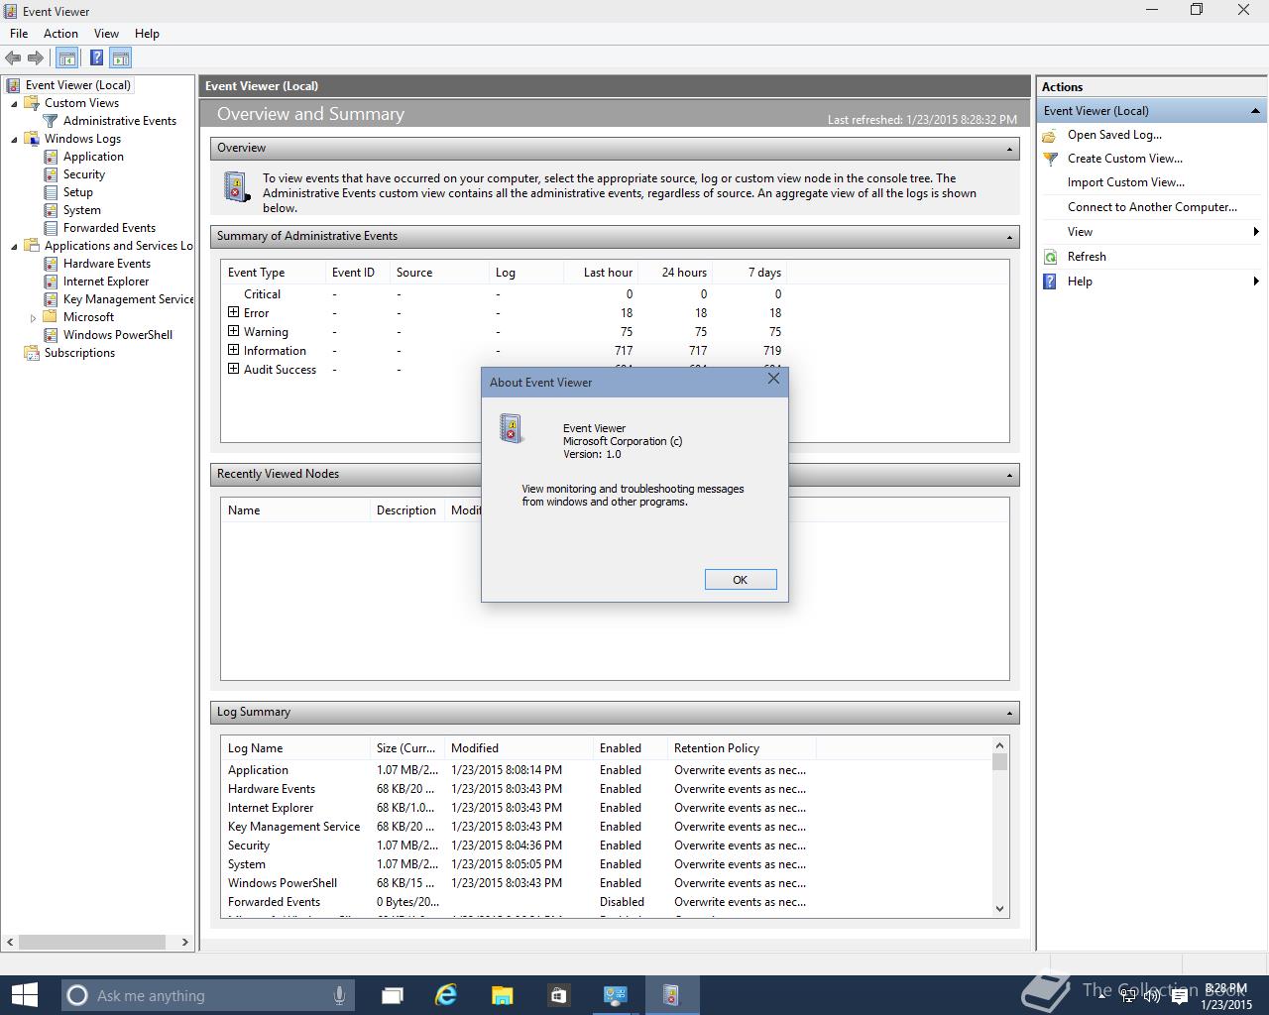Collapse the Overview section

point(1009,149)
